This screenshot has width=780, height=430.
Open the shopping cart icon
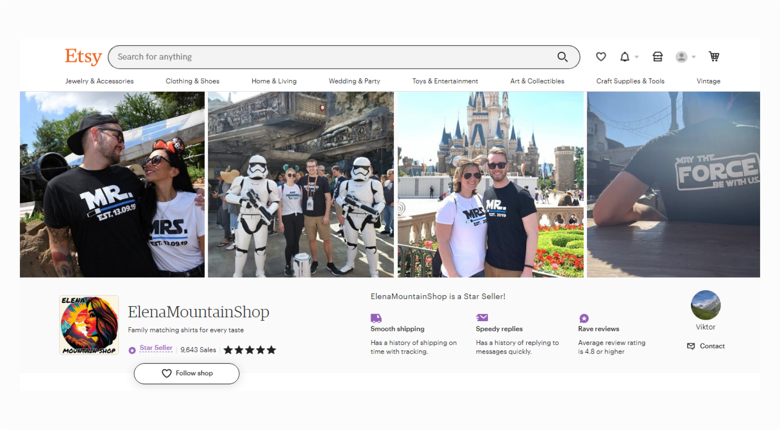pyautogui.click(x=714, y=57)
